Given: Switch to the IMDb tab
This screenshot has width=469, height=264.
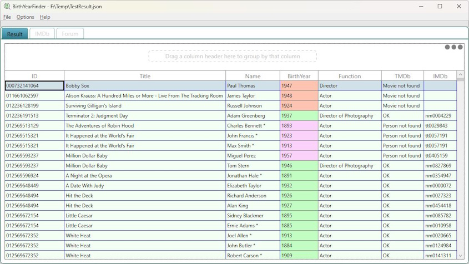Looking at the screenshot, I should 42,34.
